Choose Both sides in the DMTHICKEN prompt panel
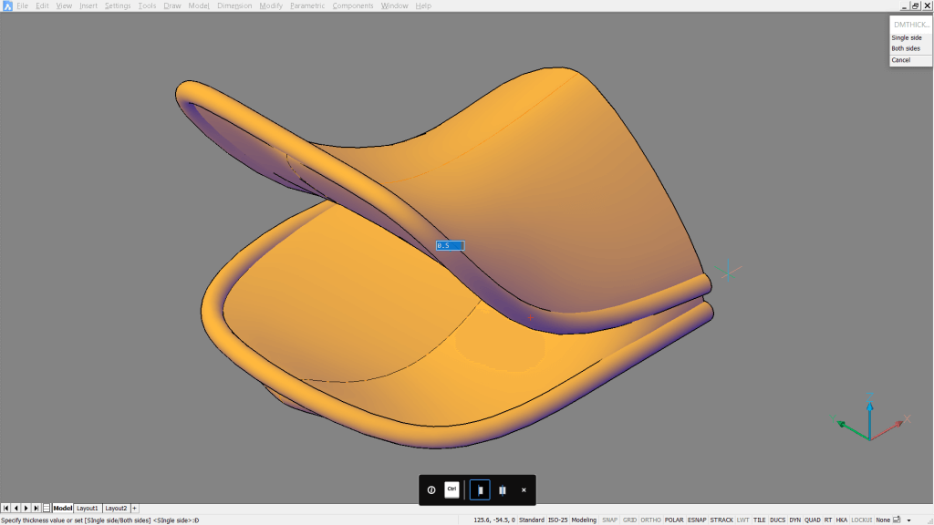The image size is (934, 525). (906, 48)
